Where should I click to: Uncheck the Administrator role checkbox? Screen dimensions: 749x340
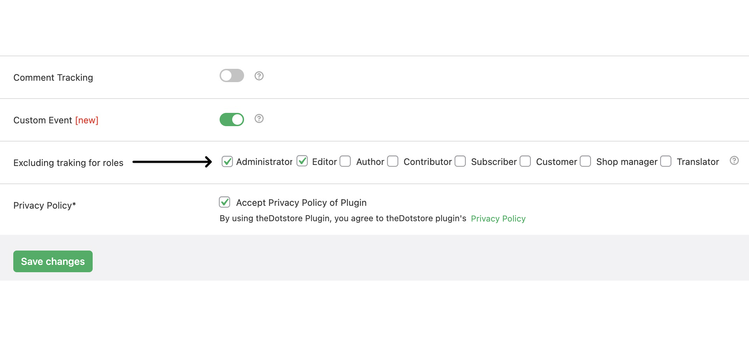tap(227, 161)
